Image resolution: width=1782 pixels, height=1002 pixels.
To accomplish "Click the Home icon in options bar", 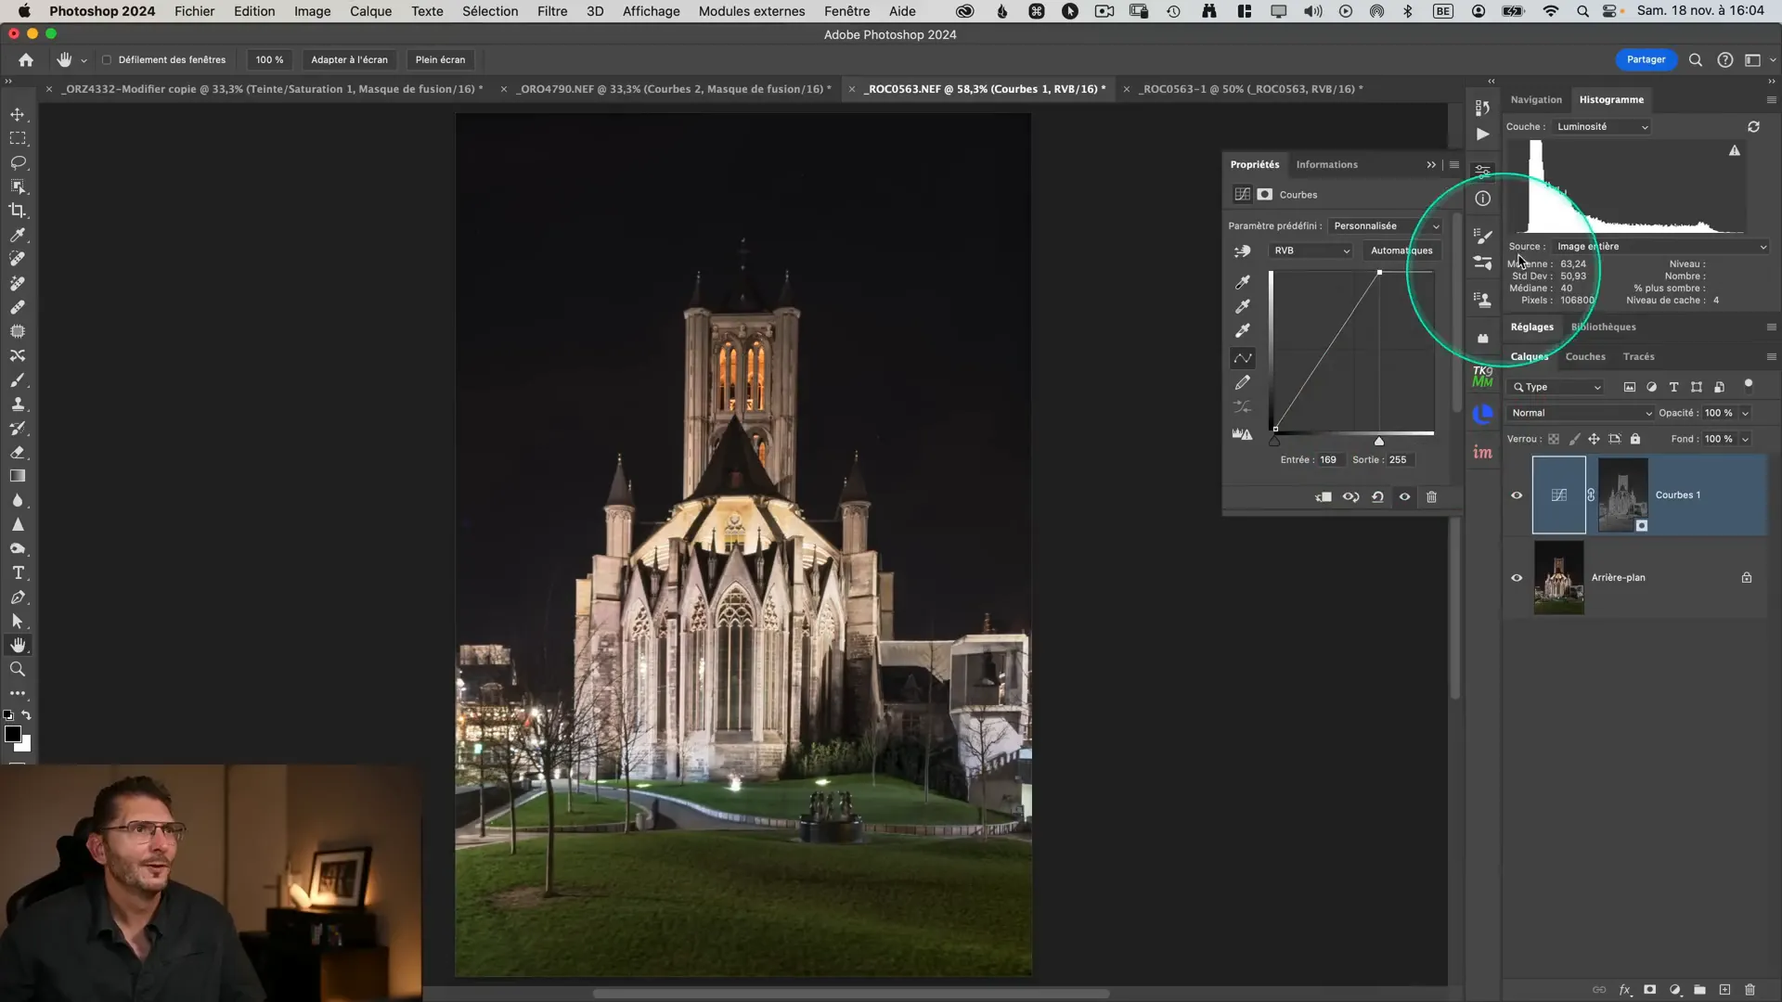I will 26,59.
